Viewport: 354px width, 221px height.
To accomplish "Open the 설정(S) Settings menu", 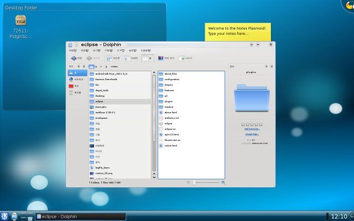I will [x=133, y=50].
